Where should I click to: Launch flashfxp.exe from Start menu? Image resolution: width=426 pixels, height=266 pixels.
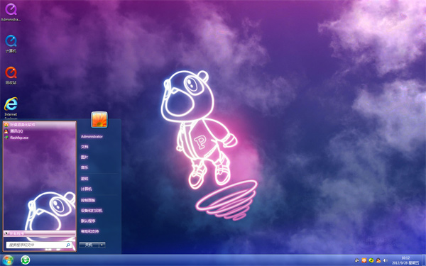[39, 138]
